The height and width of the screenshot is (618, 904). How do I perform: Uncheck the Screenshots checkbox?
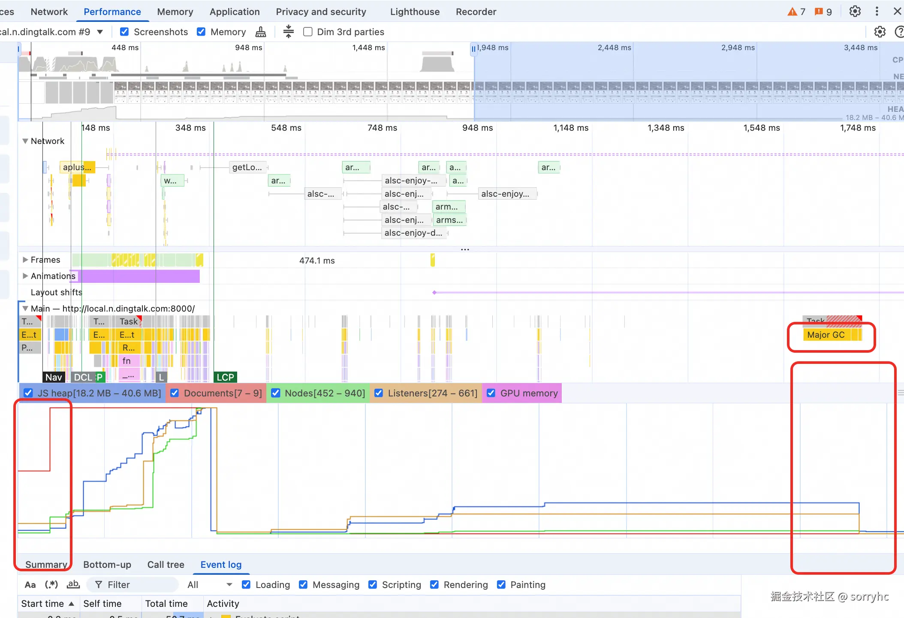click(x=124, y=32)
